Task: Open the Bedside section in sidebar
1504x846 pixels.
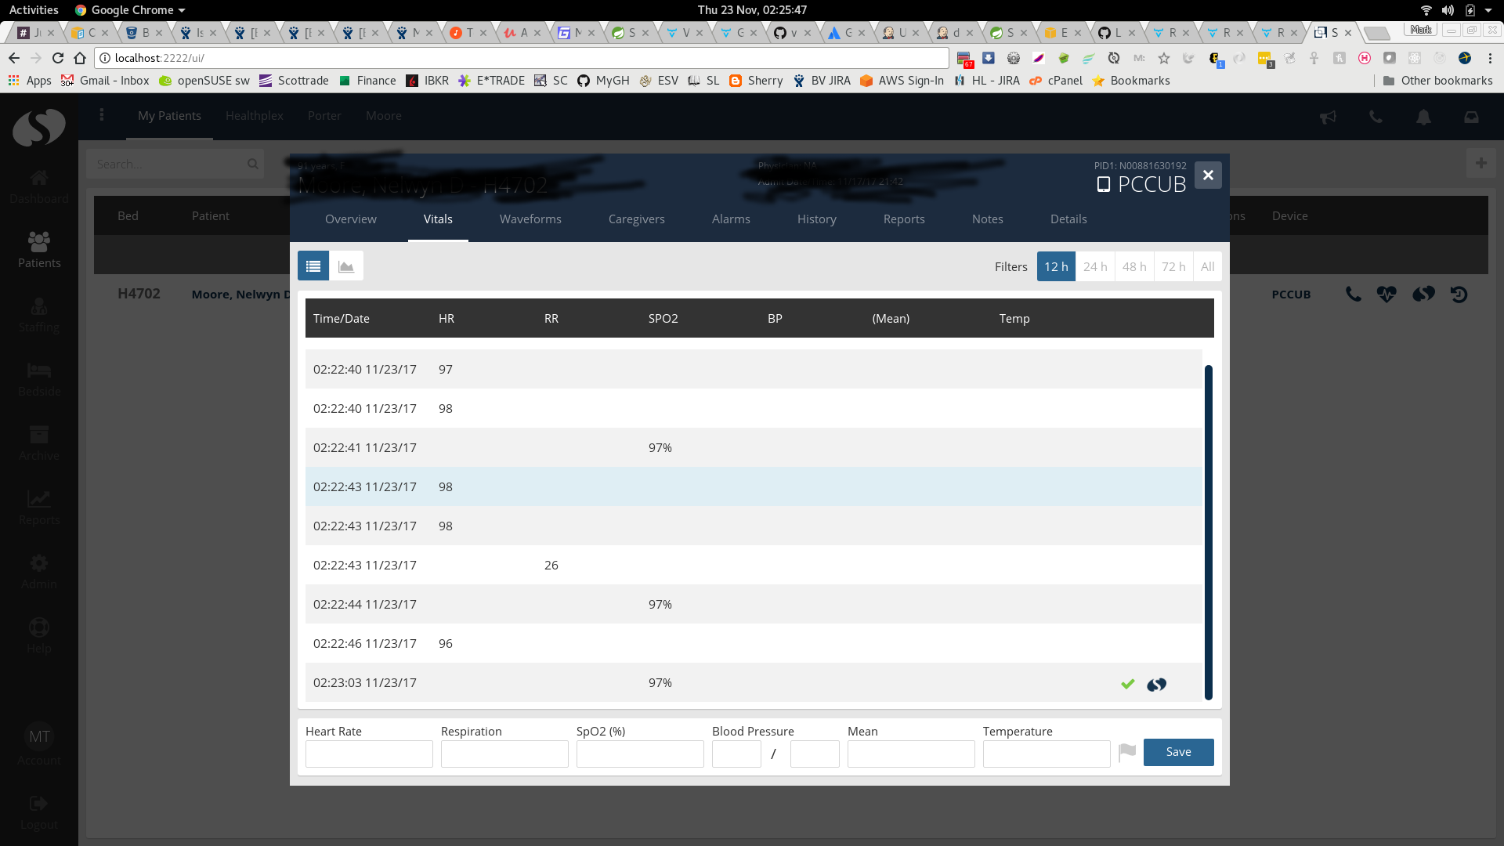Action: click(38, 379)
